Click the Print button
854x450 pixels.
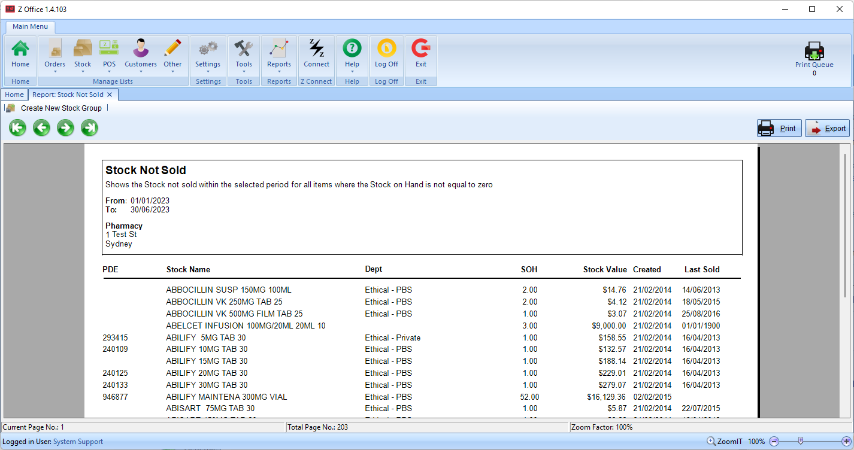(779, 128)
